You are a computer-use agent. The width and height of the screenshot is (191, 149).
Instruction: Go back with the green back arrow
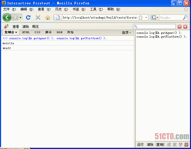point(7,17)
